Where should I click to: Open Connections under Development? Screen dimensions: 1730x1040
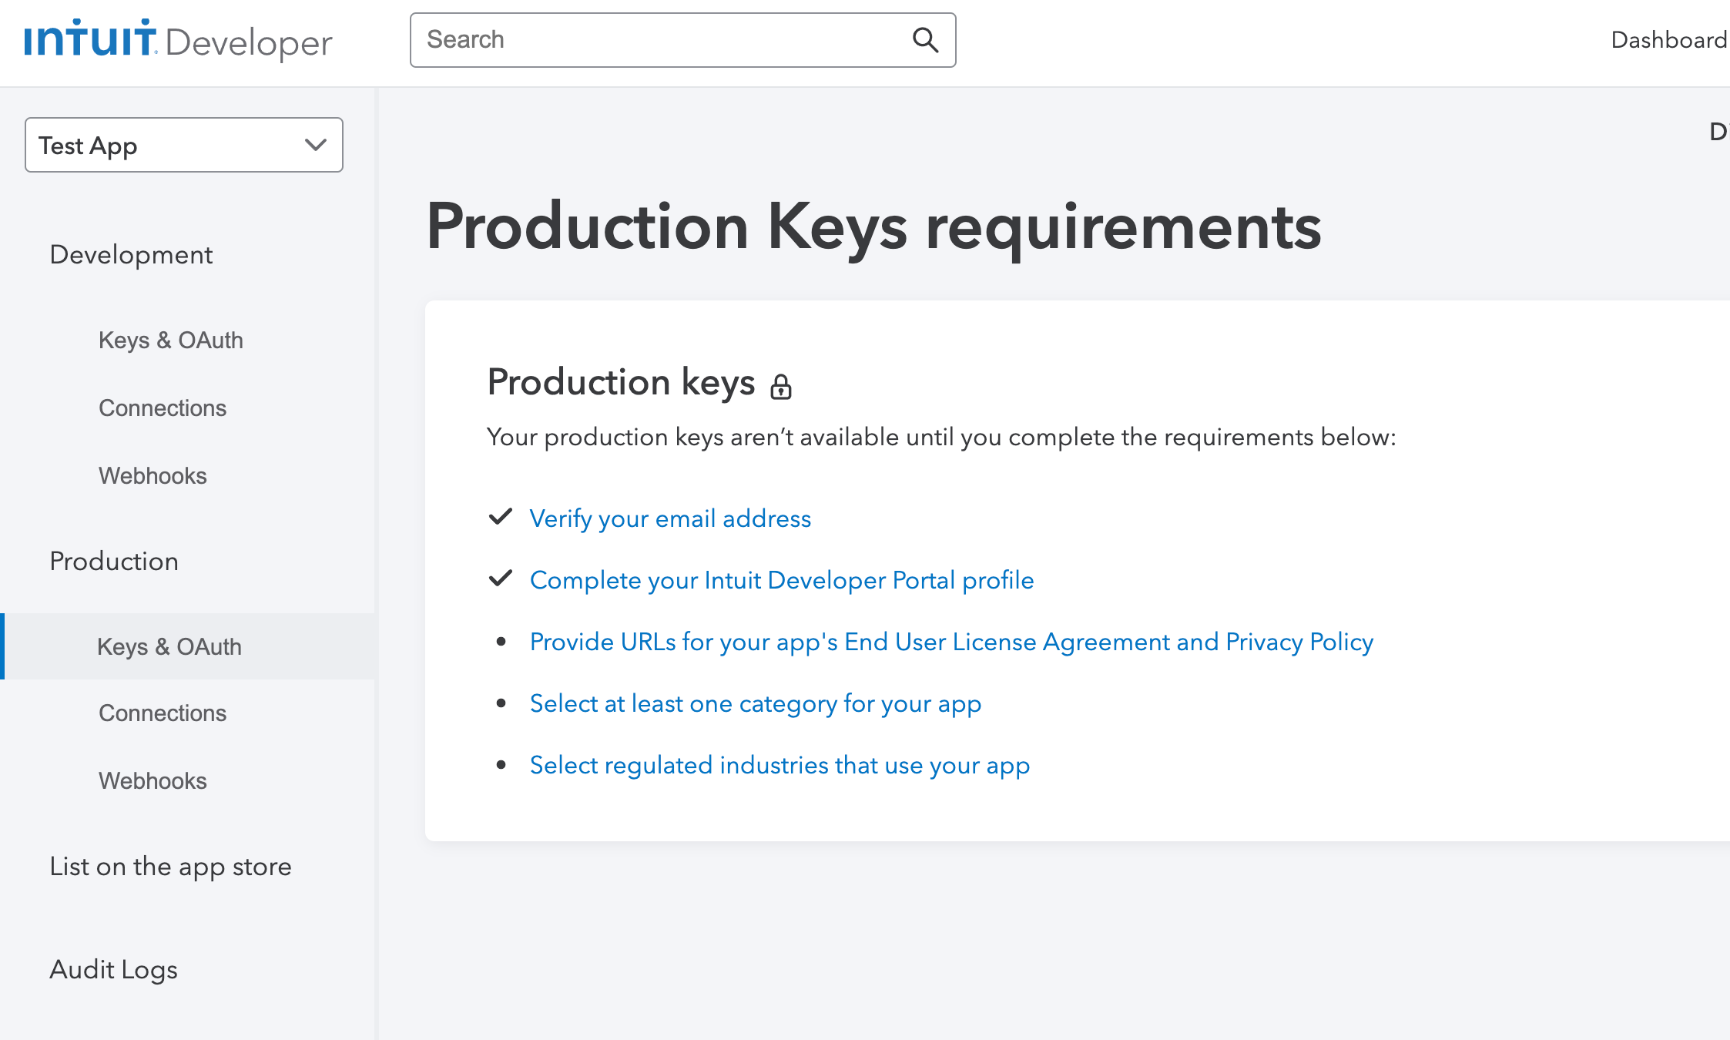pyautogui.click(x=163, y=408)
